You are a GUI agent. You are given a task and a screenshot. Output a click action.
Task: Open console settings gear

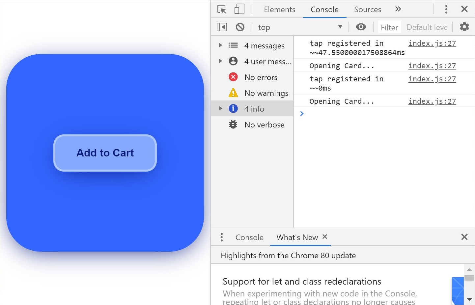(464, 27)
